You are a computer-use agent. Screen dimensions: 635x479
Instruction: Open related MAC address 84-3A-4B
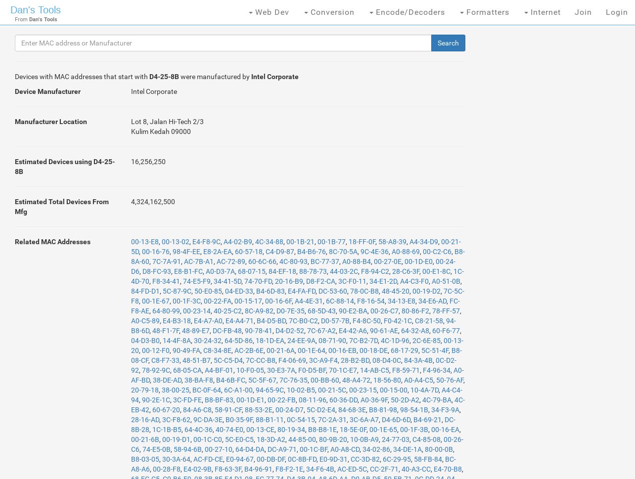pyautogui.click(x=418, y=360)
